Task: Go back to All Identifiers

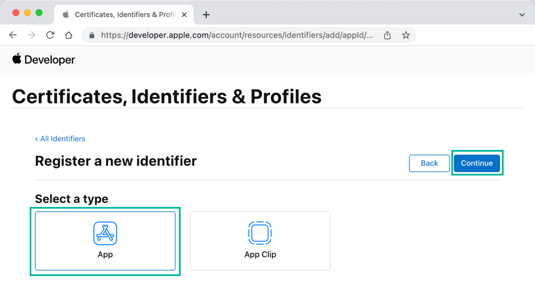Action: 60,139
